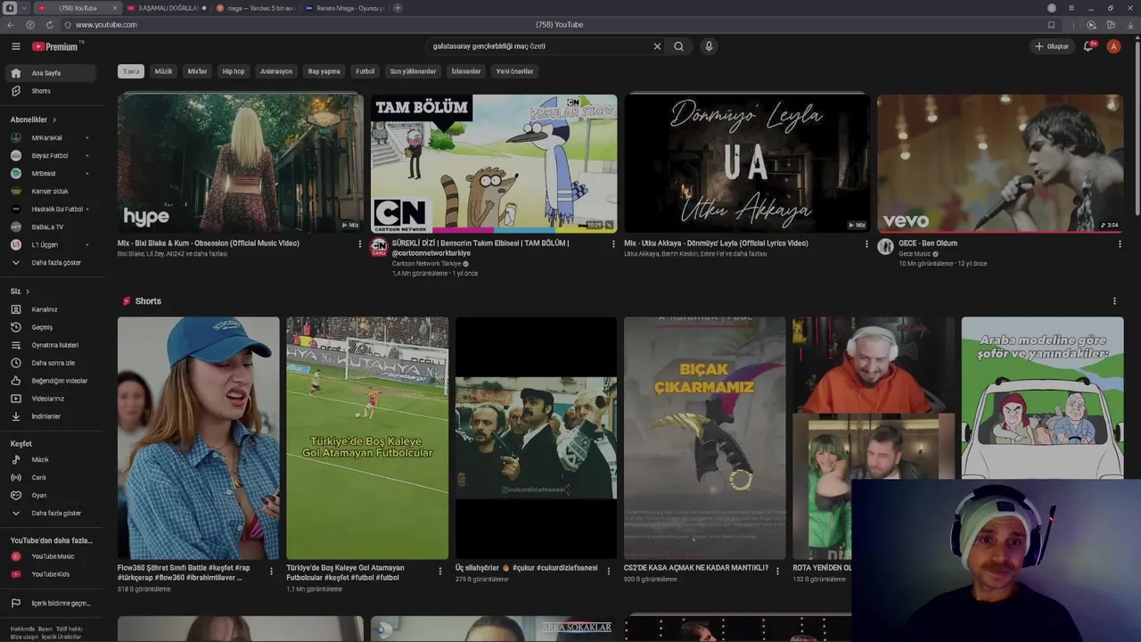Select the Hip hop filter chip
Image resolution: width=1141 pixels, height=642 pixels.
click(x=234, y=71)
